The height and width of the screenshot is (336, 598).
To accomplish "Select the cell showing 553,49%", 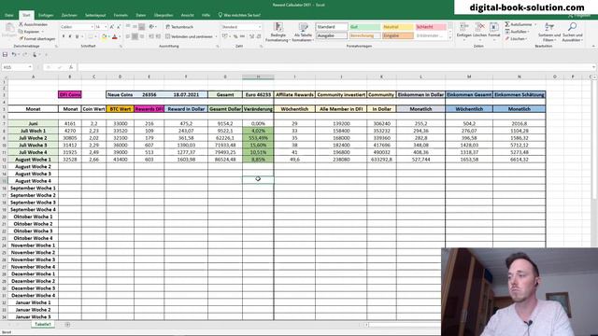I will (258, 138).
